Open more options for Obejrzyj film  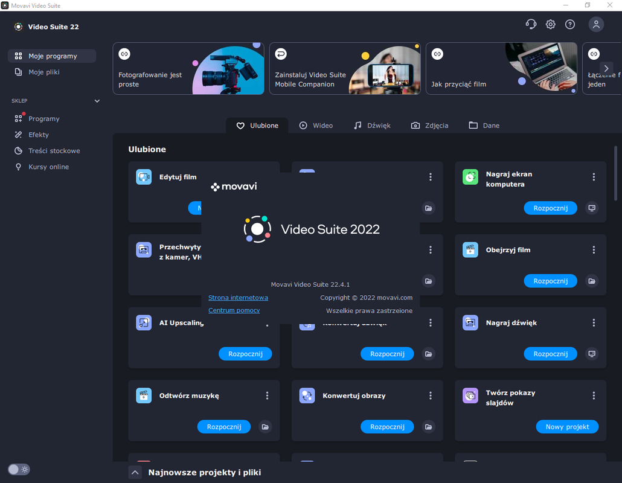[x=594, y=250]
